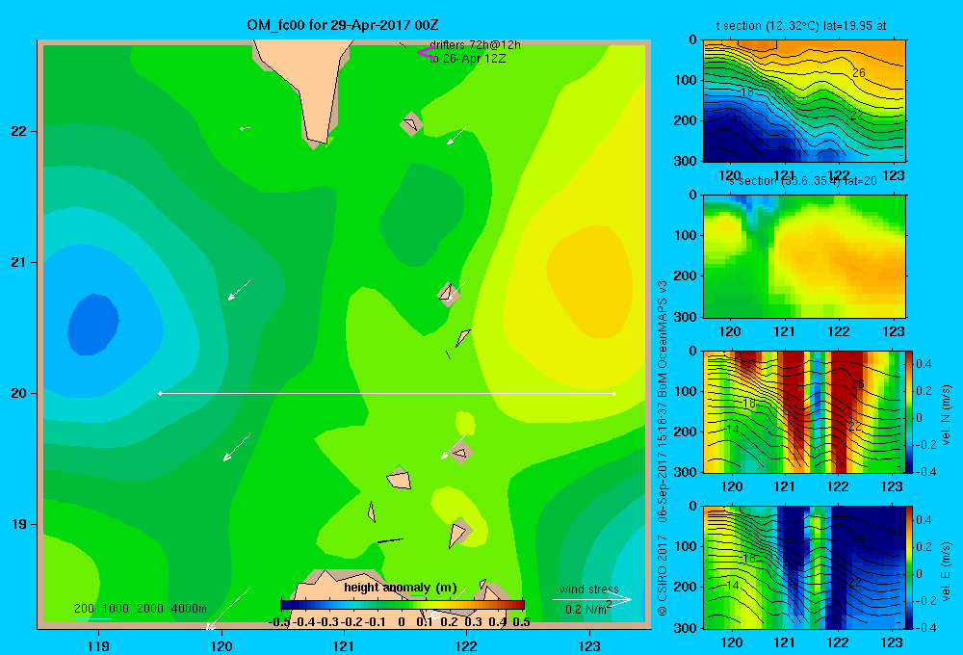This screenshot has width=963, height=655.
Task: Click longitude tick 119 on main map
Action: [x=98, y=645]
